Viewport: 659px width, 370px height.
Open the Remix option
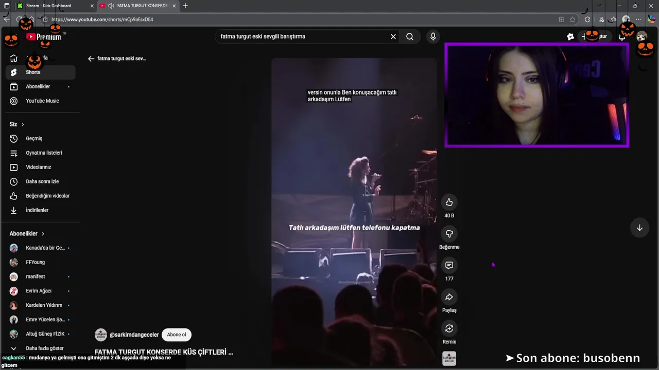click(449, 328)
